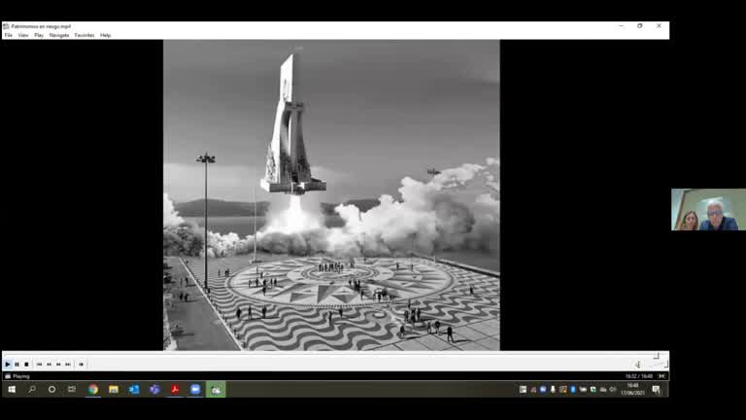The height and width of the screenshot is (420, 746).
Task: Open the Windows notification center
Action: (657, 390)
